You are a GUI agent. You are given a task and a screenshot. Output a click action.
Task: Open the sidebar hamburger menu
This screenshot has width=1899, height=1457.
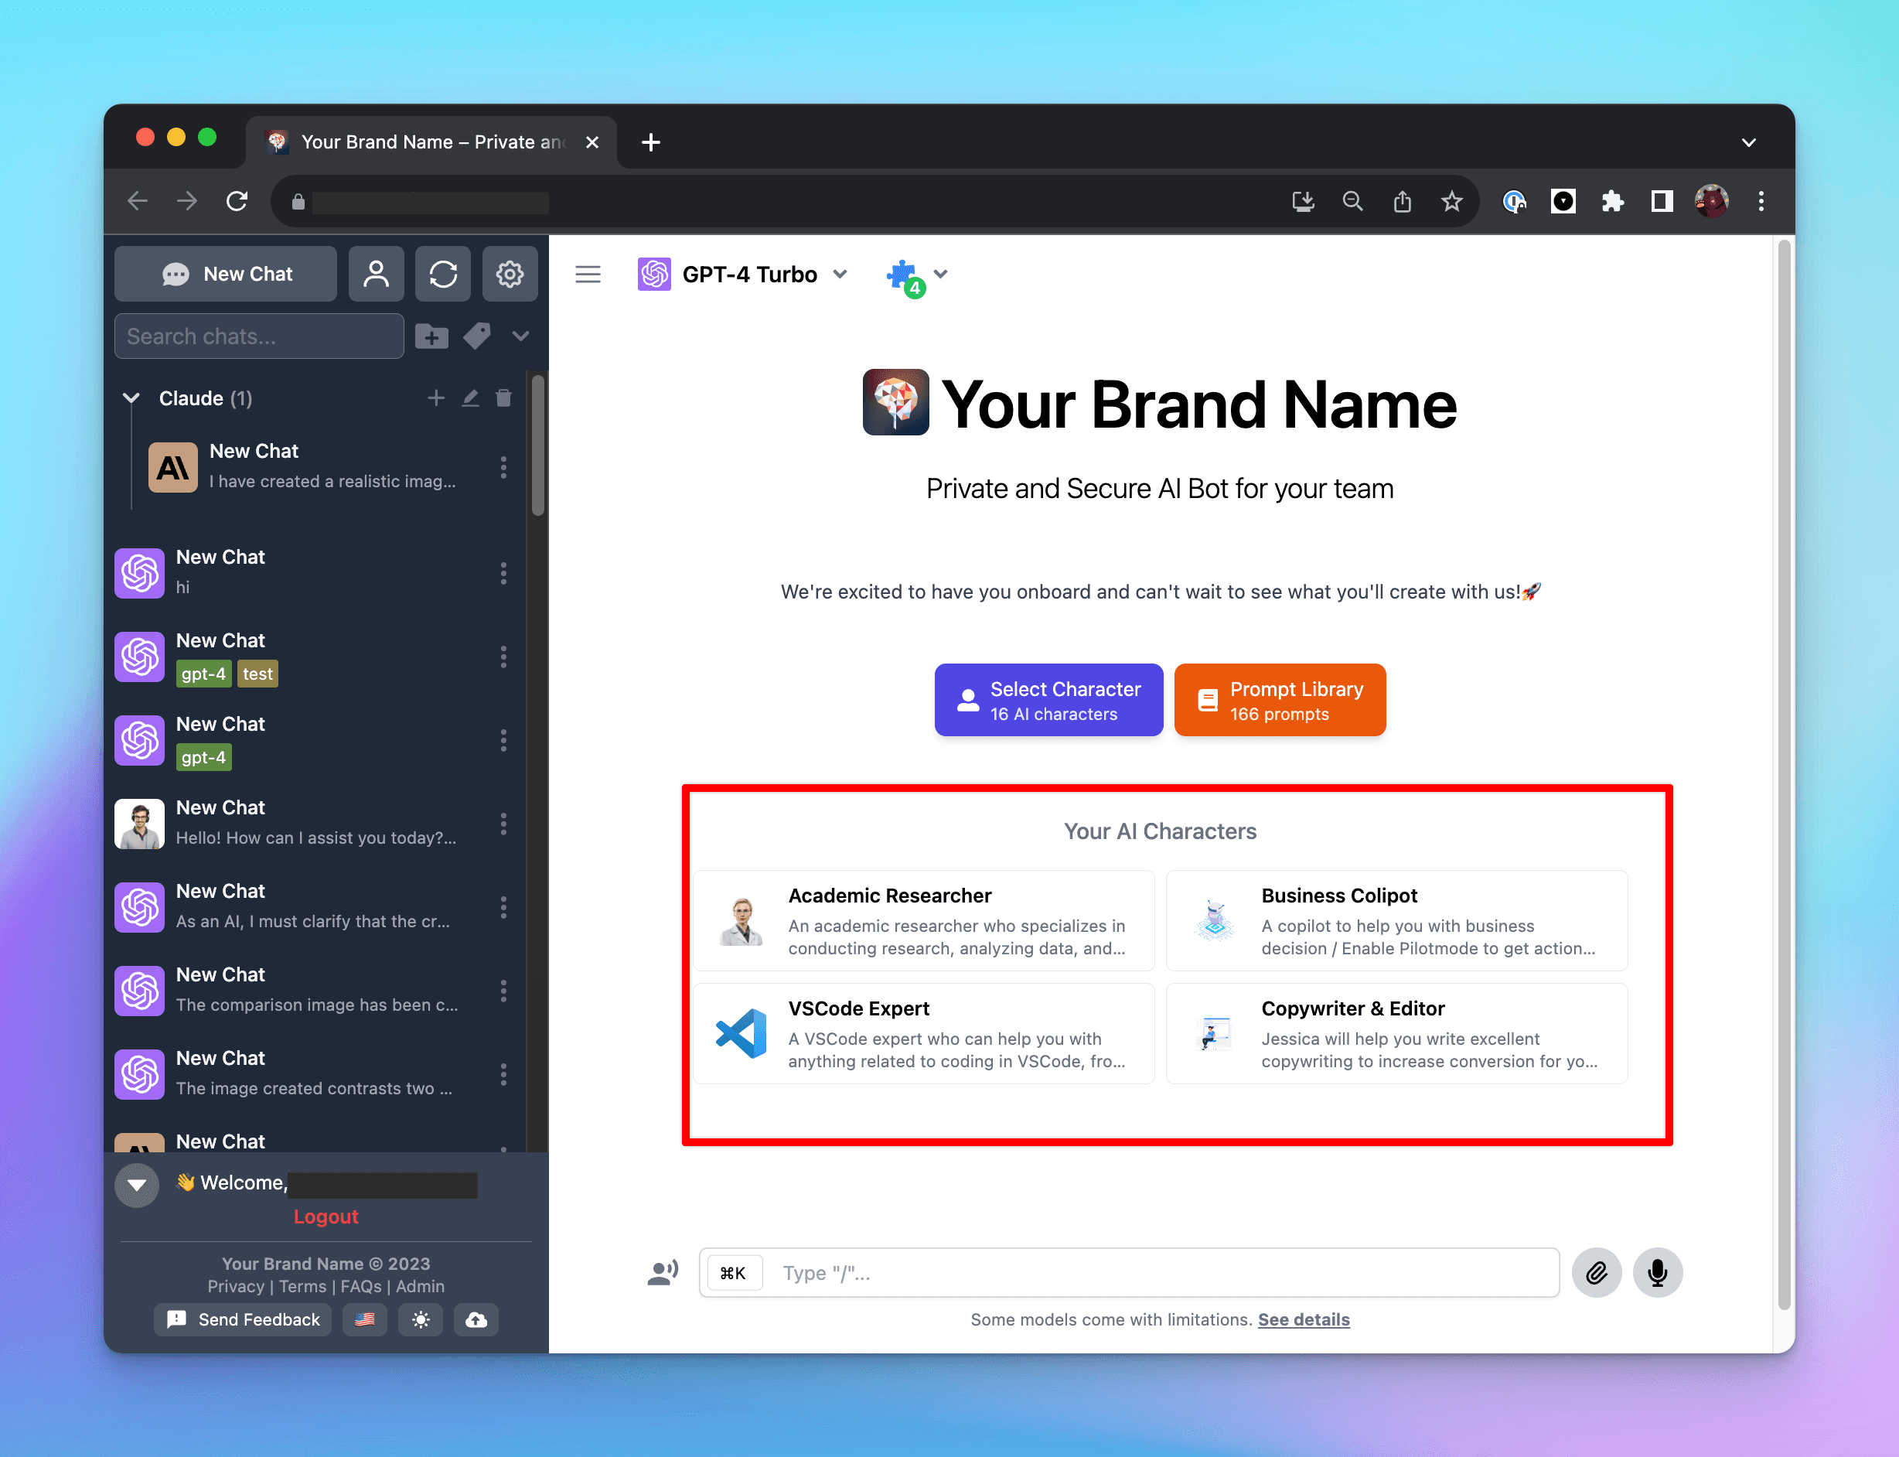[x=588, y=274]
